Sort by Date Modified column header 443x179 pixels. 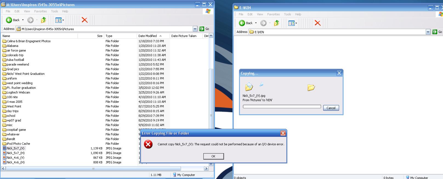click(x=153, y=36)
